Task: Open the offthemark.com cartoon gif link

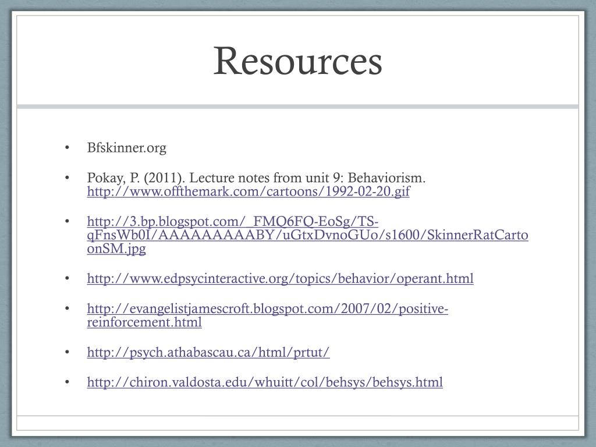Action: pyautogui.click(x=248, y=191)
